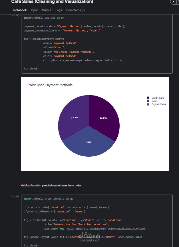The height and width of the screenshot is (247, 179).
Task: Open the Input tab
Action: point(34,10)
